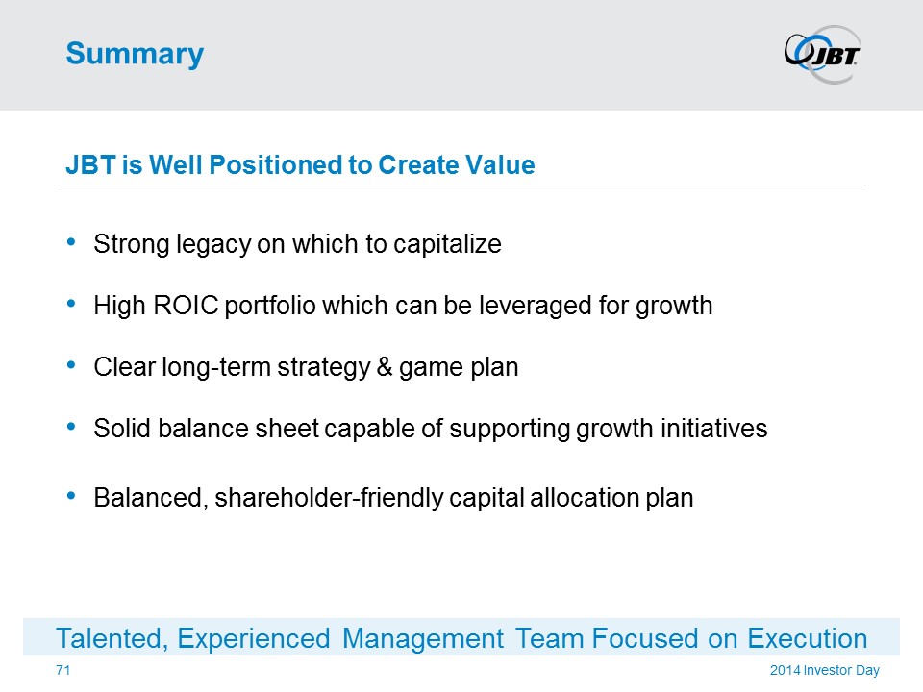Select the 'Summary' slide title

(135, 54)
